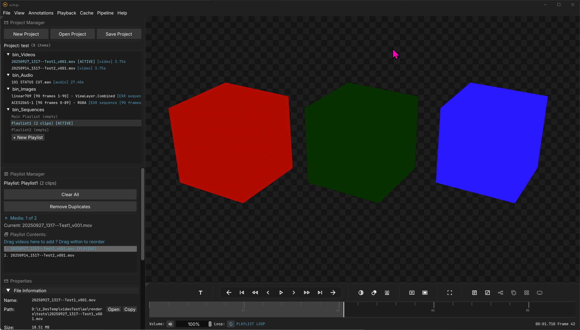Click the fast forward double-arrow icon
580x330 pixels.
(307, 293)
